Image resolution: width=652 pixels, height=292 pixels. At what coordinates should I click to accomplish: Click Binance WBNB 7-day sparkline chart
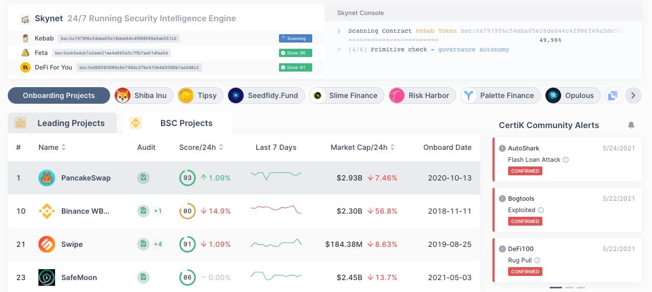276,209
